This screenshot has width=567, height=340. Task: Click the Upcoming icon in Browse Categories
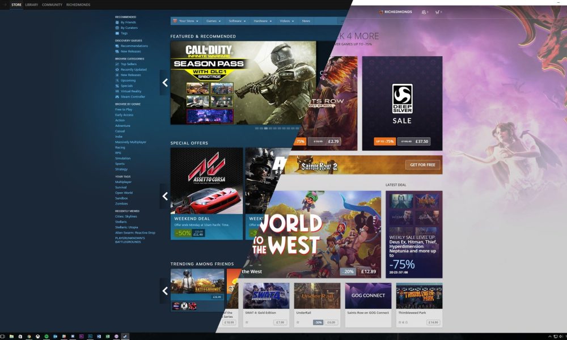click(117, 80)
